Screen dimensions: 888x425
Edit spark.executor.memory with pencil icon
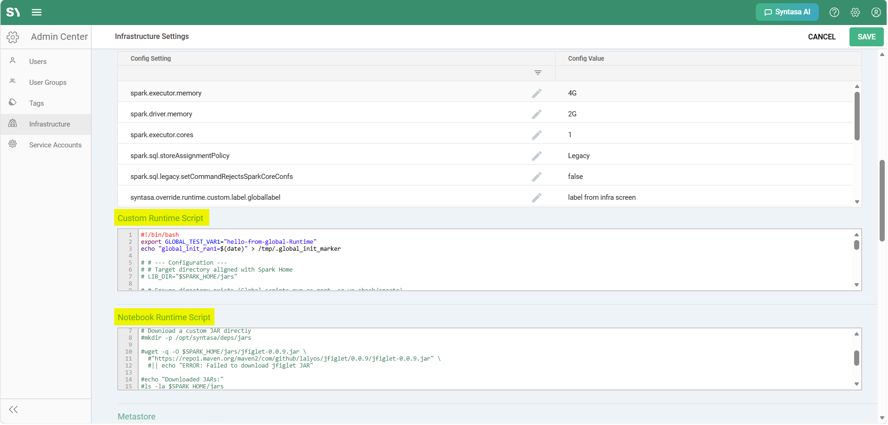[537, 93]
